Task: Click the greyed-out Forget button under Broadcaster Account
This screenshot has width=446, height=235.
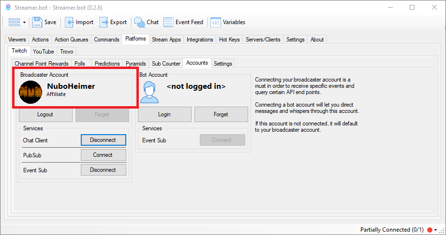Action: click(102, 114)
